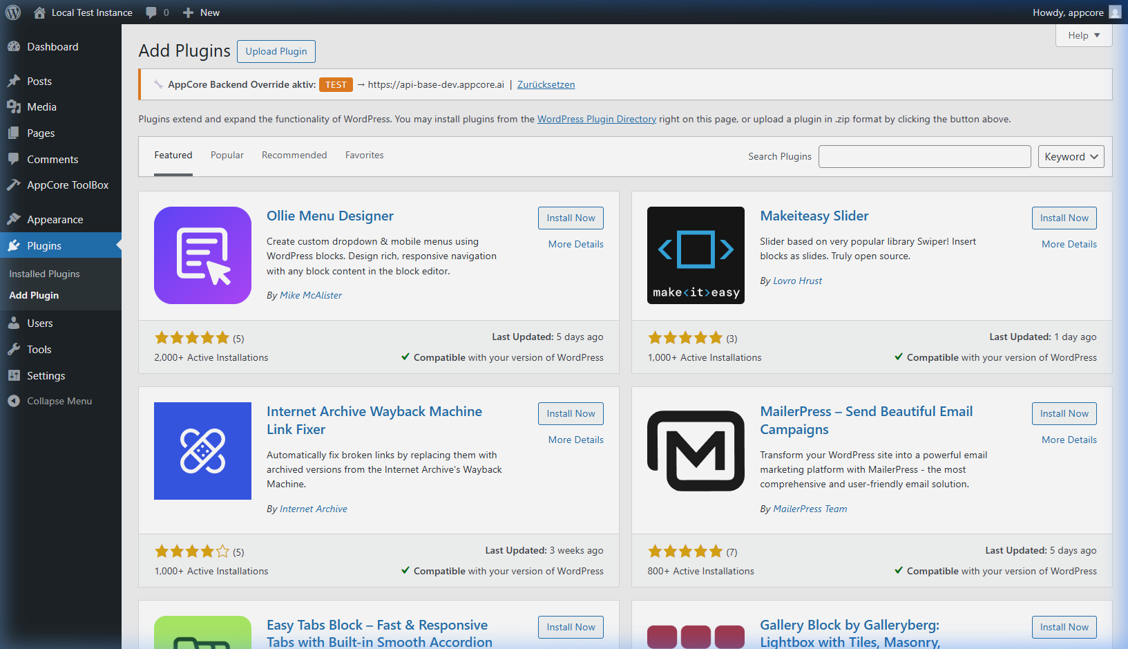Open the Keyword search filter dropdown
This screenshot has width=1128, height=649.
(x=1071, y=156)
